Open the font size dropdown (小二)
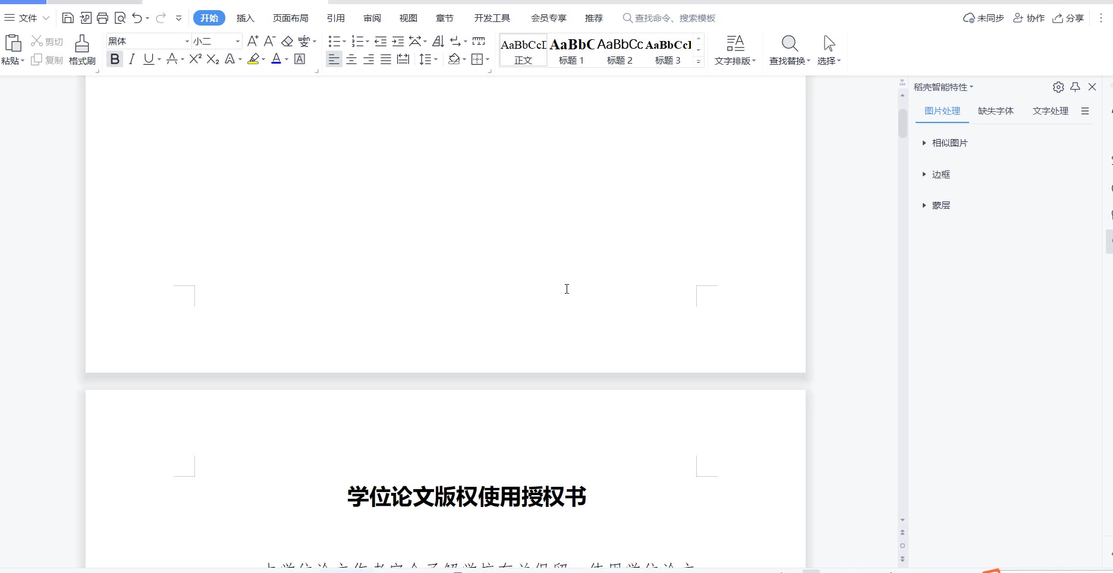 click(238, 41)
